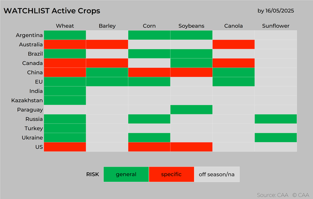Click the green Paraguay Soybeans cell

coord(191,110)
